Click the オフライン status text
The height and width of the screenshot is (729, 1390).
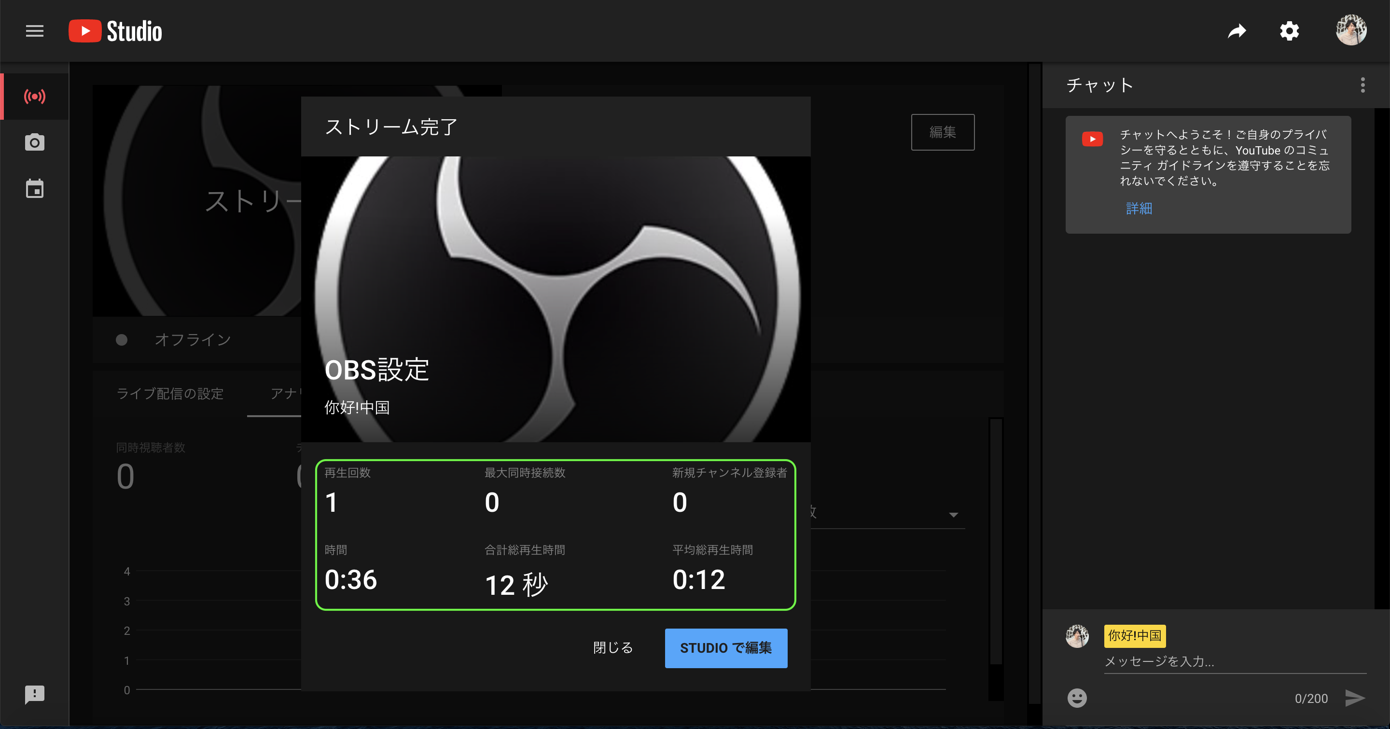pos(193,339)
